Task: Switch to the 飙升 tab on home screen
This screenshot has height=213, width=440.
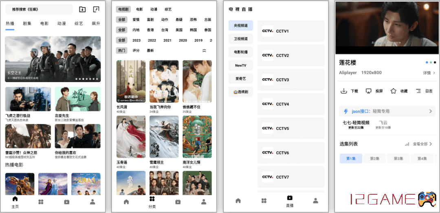Action: pos(96,24)
